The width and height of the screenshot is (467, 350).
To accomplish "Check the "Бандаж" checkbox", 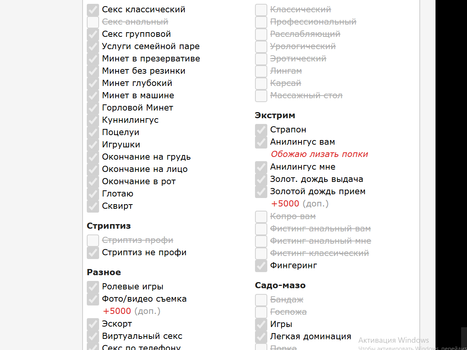I will [x=261, y=300].
